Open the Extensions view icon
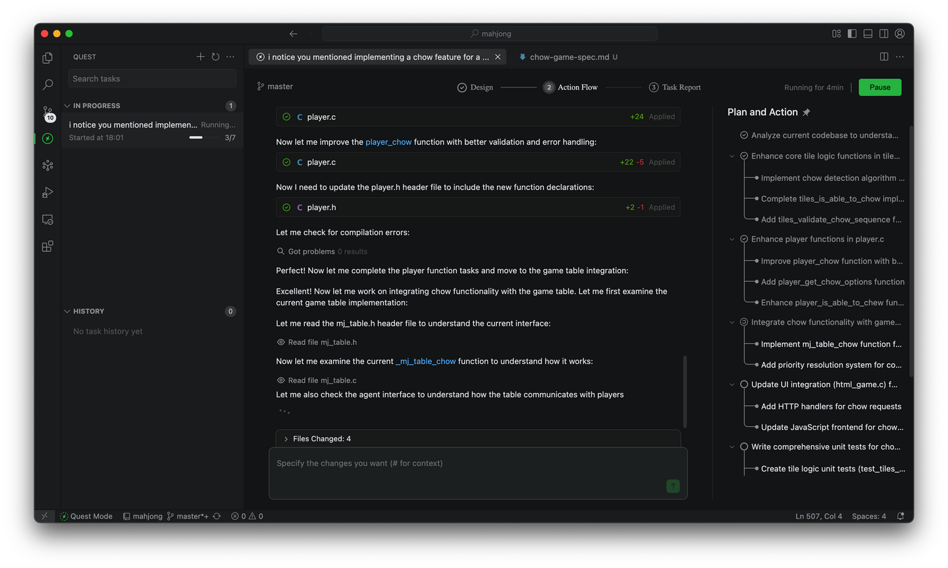The image size is (948, 568). click(x=47, y=247)
